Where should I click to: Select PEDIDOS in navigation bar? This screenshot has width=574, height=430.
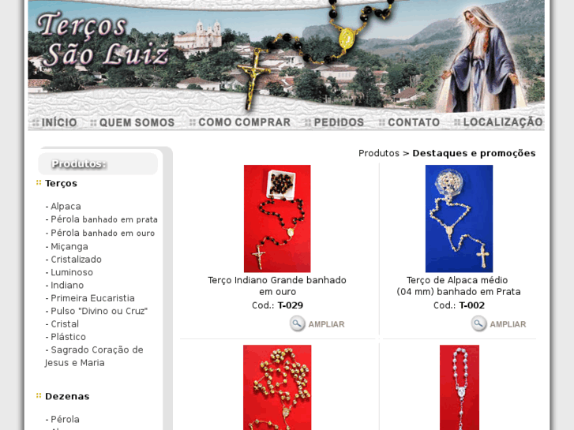pyautogui.click(x=335, y=122)
